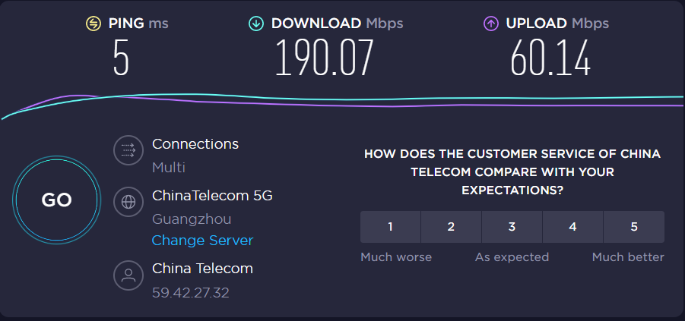The height and width of the screenshot is (321, 685).
Task: Open the Change Server link
Action: click(x=202, y=241)
